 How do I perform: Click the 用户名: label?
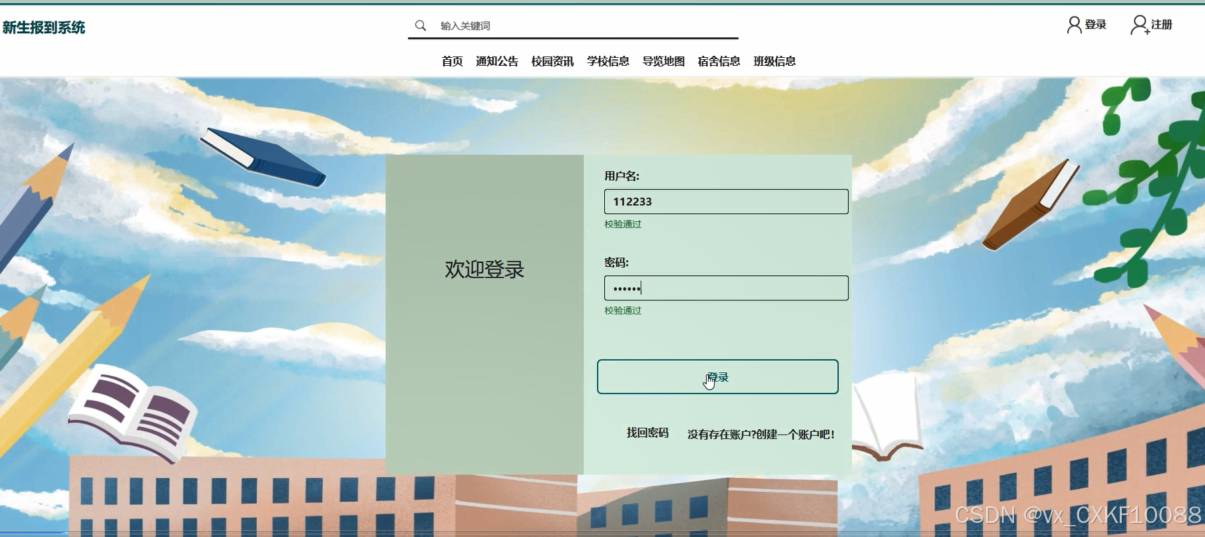coord(621,176)
